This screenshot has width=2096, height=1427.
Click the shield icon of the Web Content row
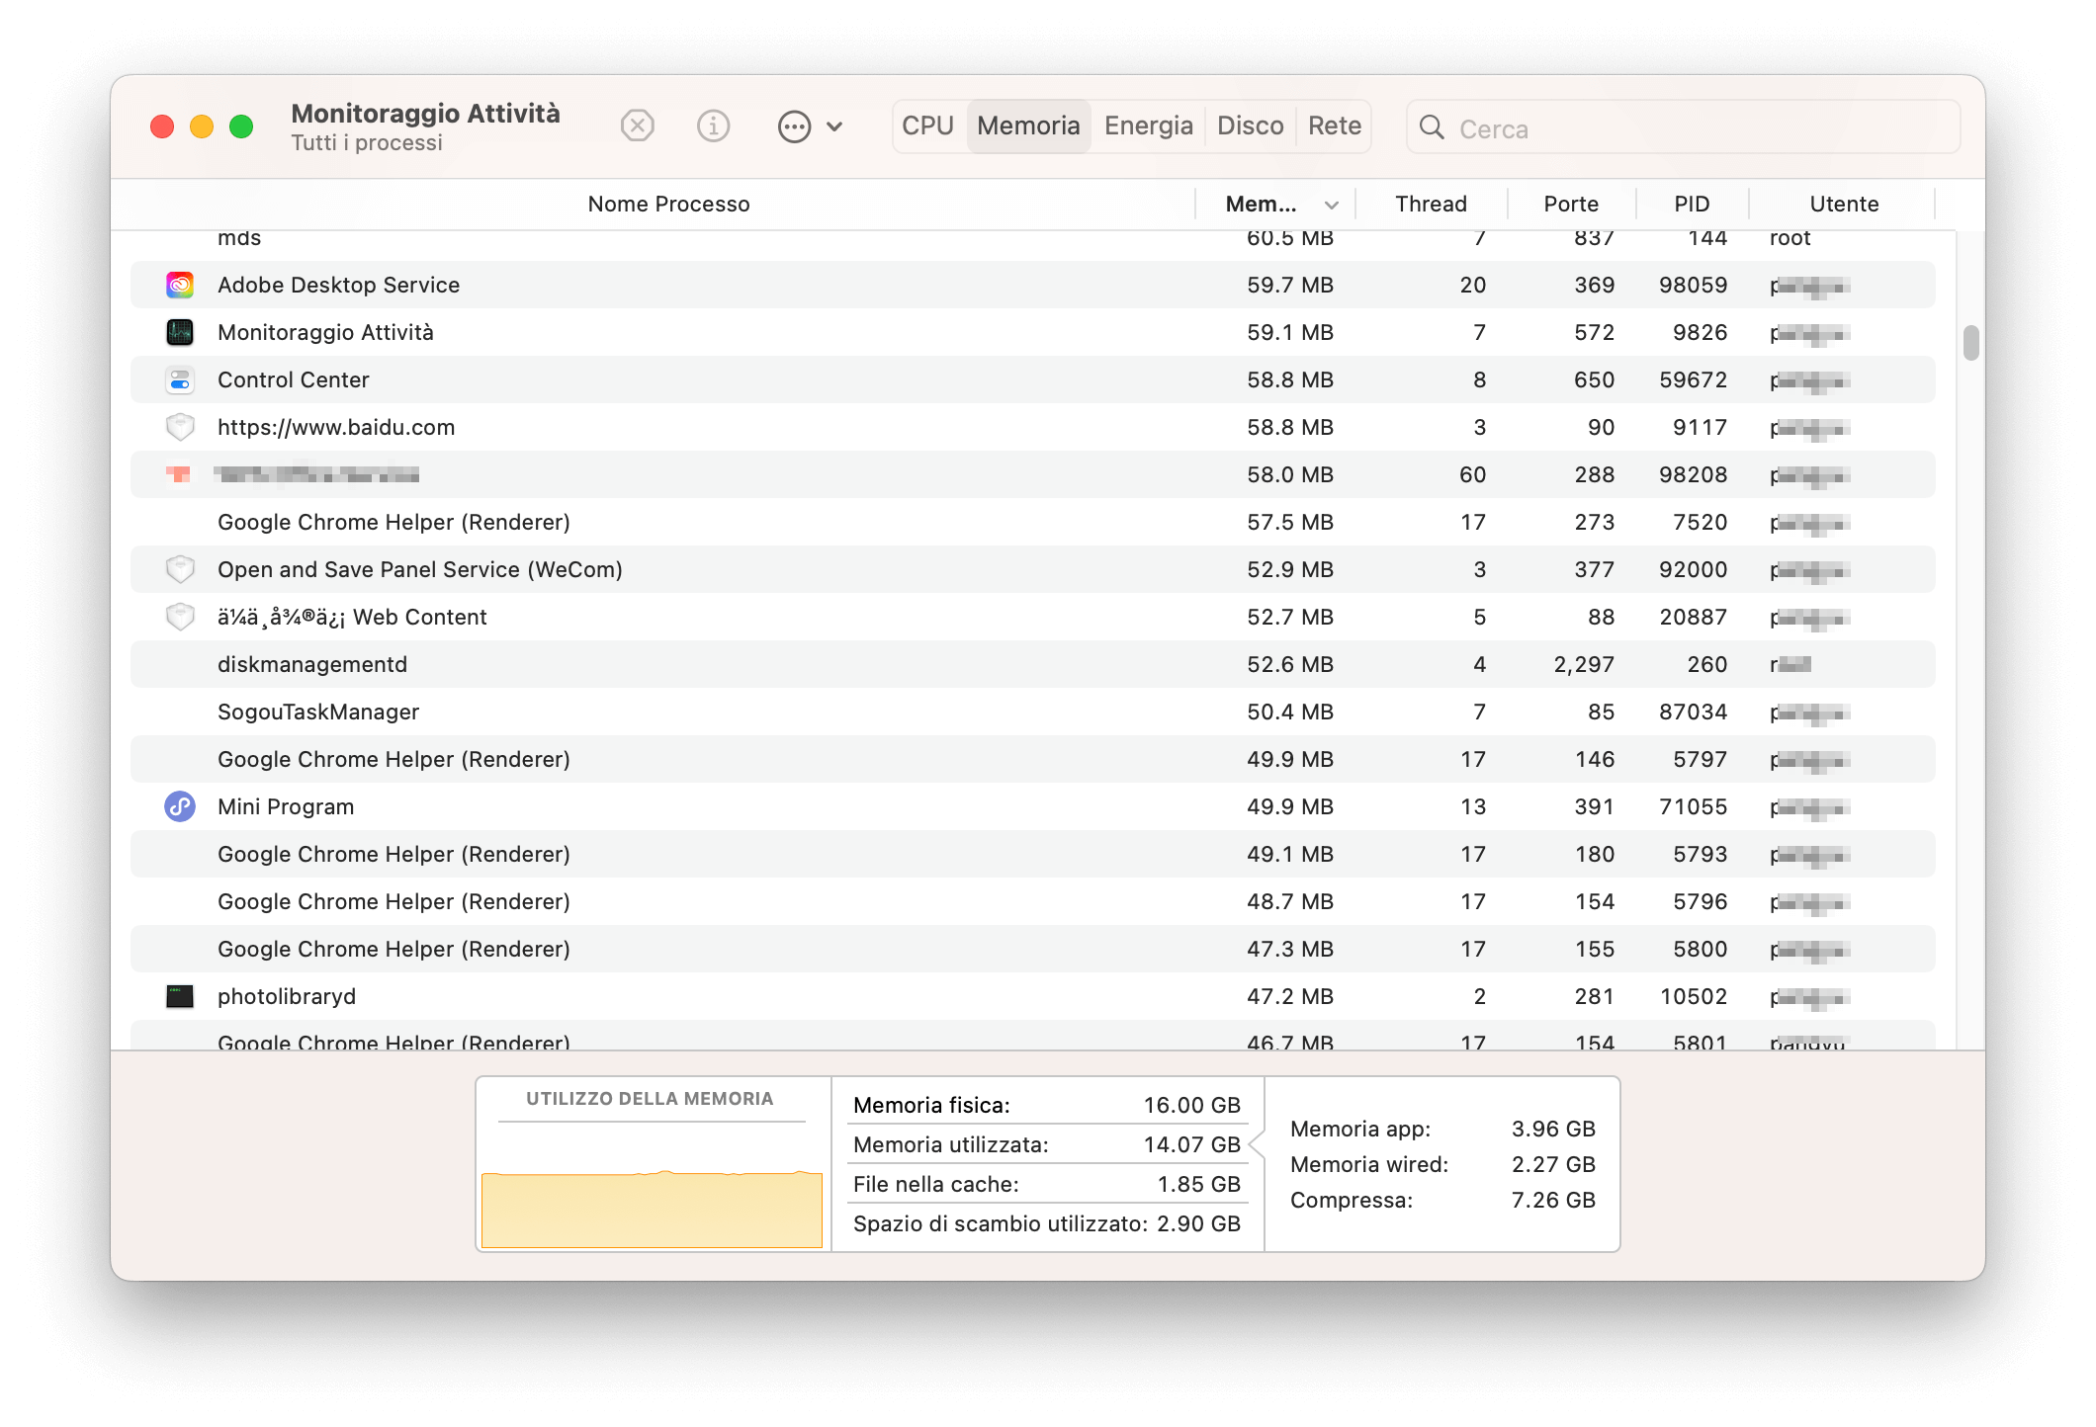180,617
